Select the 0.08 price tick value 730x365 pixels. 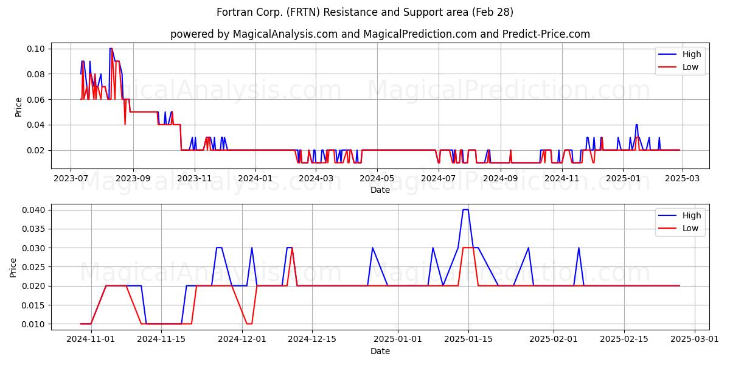tap(36, 74)
